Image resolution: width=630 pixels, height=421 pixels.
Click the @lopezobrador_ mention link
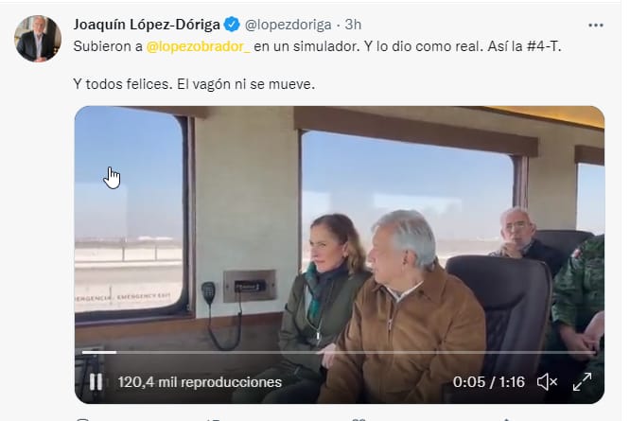coord(198,46)
